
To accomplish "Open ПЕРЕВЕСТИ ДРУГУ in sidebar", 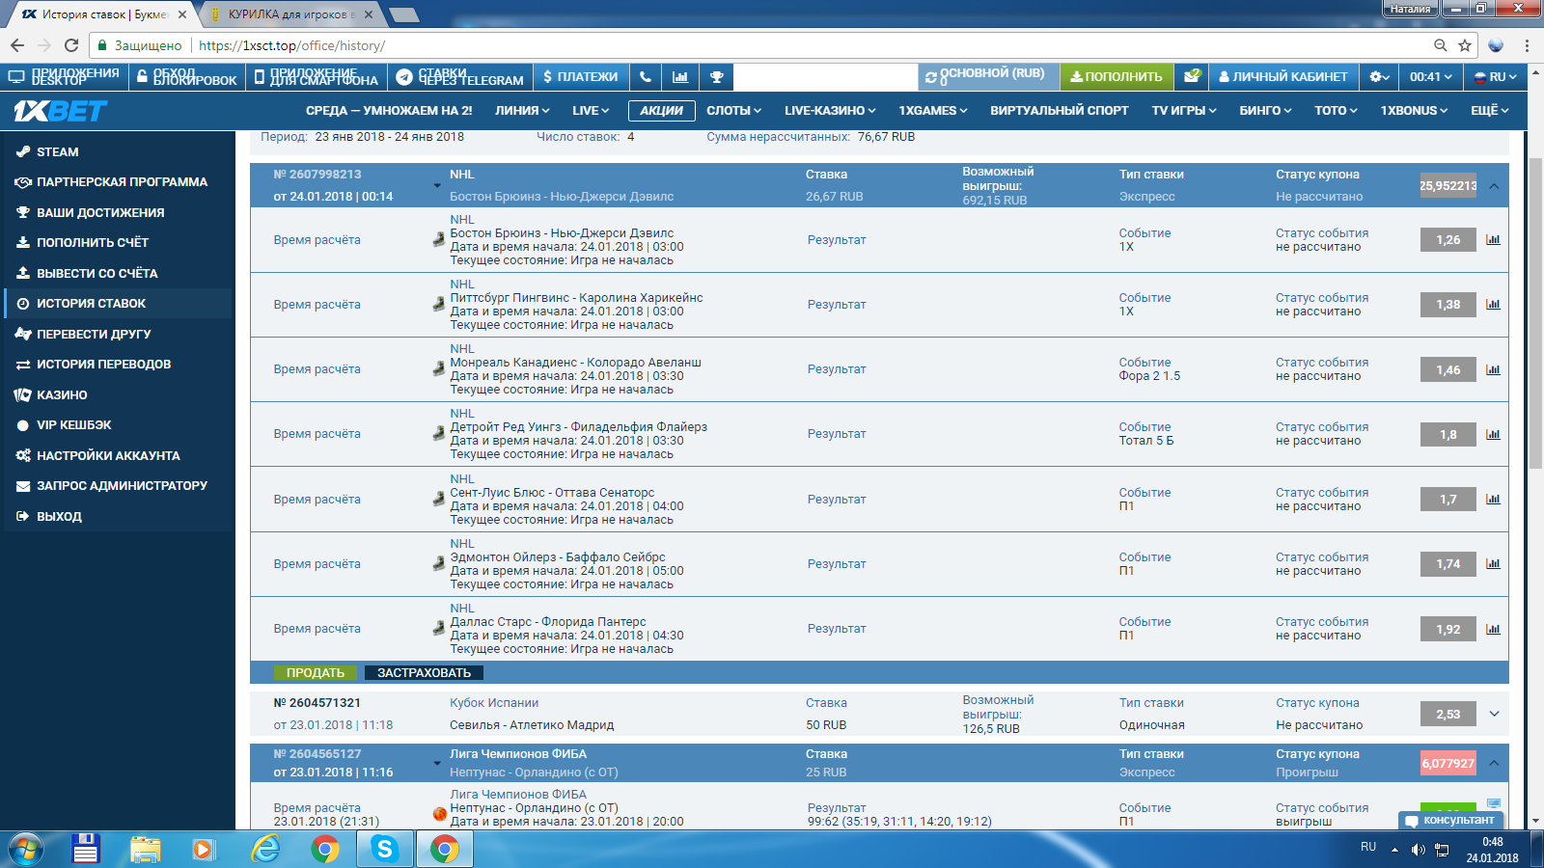I will (118, 335).
